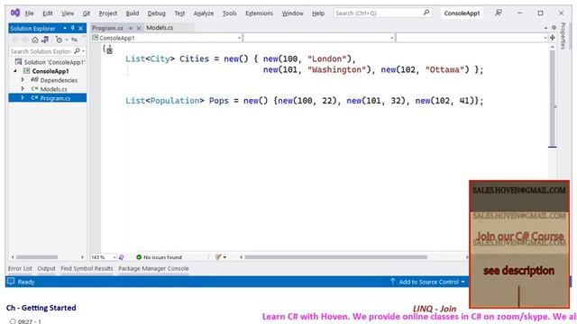Open code cleanup profile dropdown arrow
This screenshot has width=577, height=324.
pos(224,257)
